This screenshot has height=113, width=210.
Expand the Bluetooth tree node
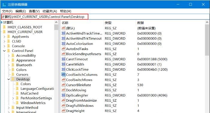pyautogui.click(x=9, y=65)
